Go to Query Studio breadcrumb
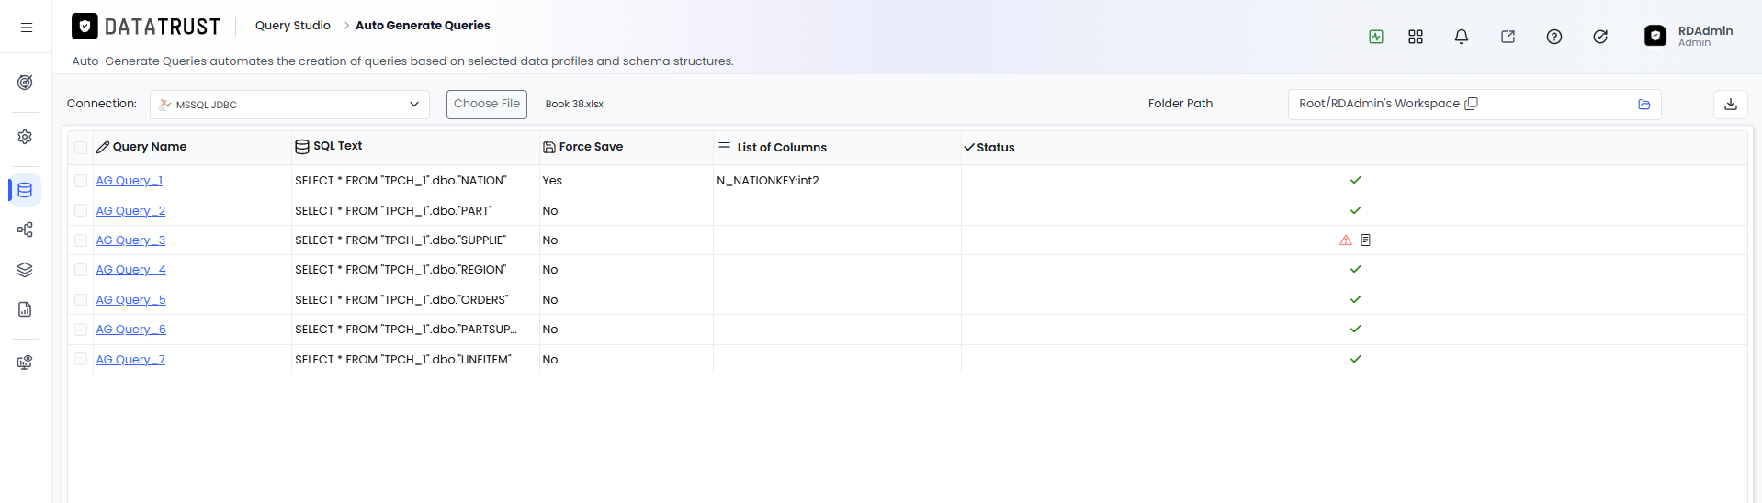 [293, 26]
